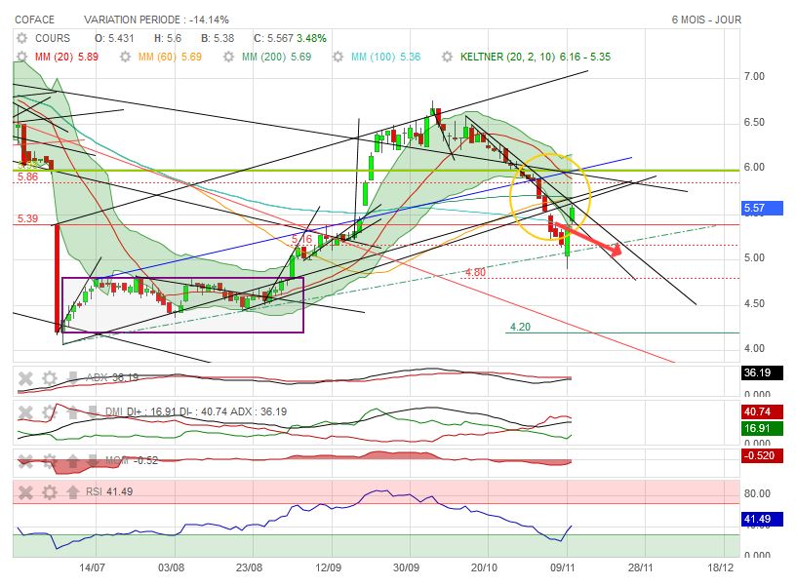Select the MM (20) 5.89 label

66,57
